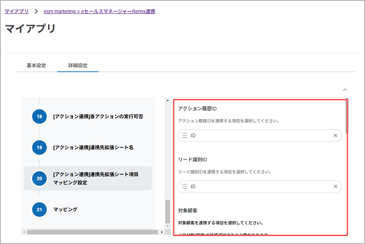This screenshot has width=365, height=244.
Task: Click the step 19 circle icon
Action: coord(40,147)
